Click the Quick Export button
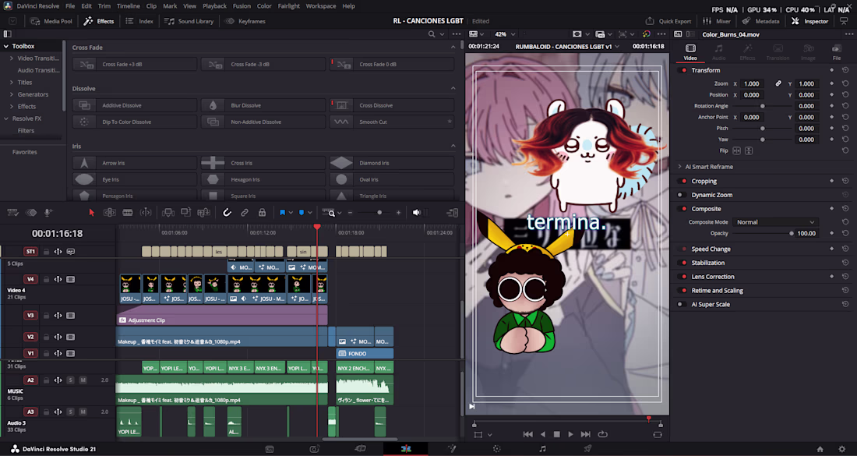Screen dimensions: 857x456 668,21
